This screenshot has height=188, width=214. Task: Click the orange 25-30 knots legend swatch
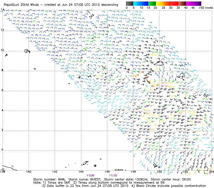coord(167,3)
